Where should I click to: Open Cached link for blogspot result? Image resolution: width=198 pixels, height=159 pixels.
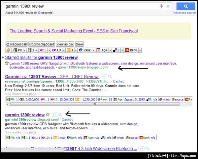pos(68,119)
